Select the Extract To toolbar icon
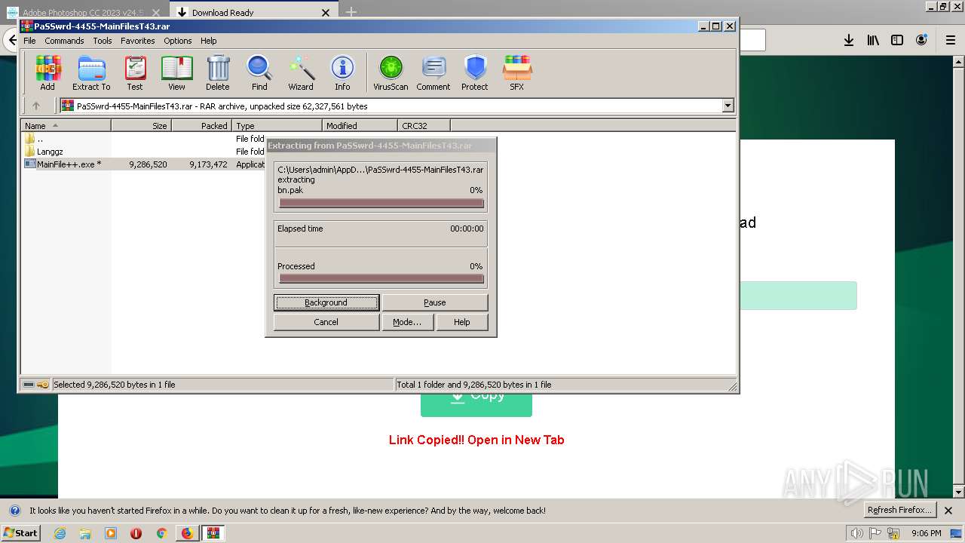The height and width of the screenshot is (543, 965). pos(91,73)
